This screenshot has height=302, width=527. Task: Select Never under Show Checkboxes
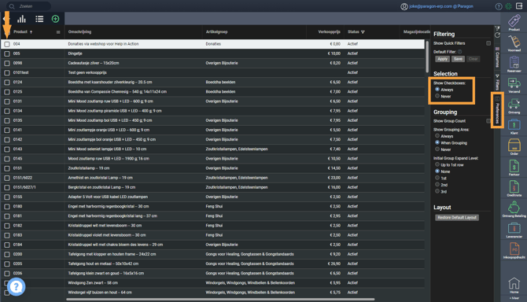click(x=437, y=96)
